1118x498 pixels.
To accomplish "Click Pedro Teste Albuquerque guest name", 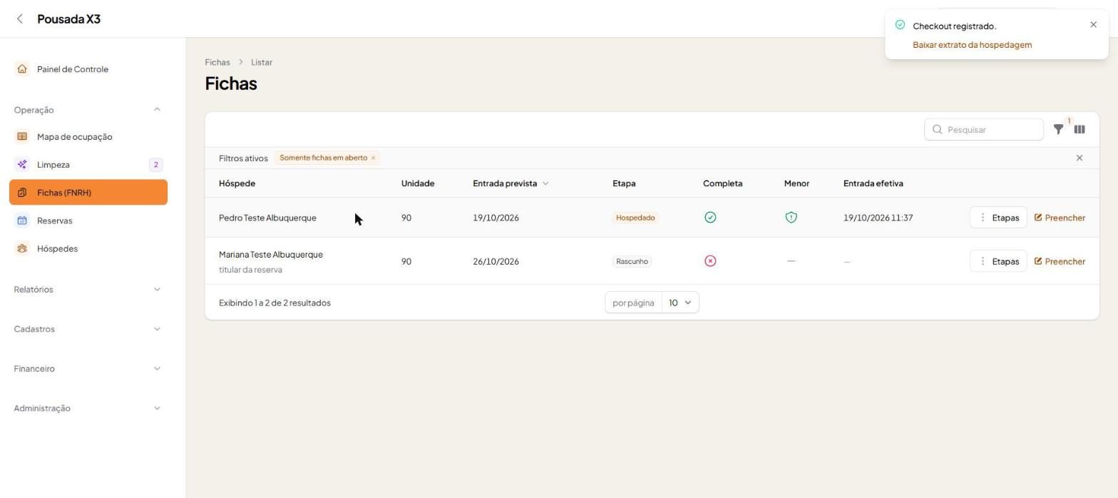I will point(267,218).
